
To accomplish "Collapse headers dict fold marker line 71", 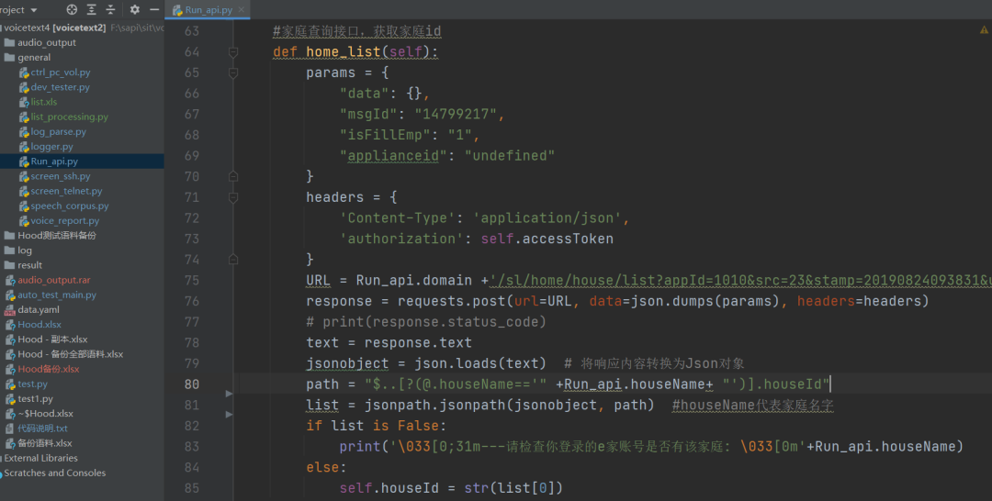I will 232,197.
